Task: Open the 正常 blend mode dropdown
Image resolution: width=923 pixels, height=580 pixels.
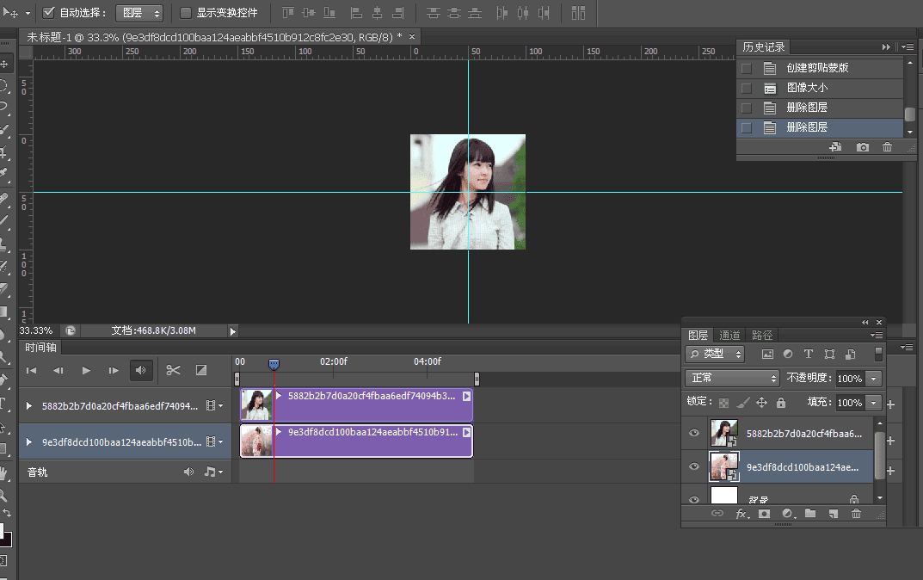Action: pyautogui.click(x=732, y=378)
